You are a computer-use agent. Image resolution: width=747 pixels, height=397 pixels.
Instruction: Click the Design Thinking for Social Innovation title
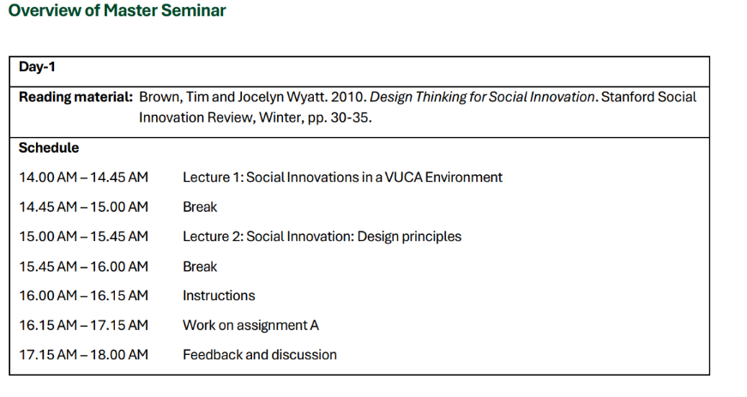(x=482, y=97)
